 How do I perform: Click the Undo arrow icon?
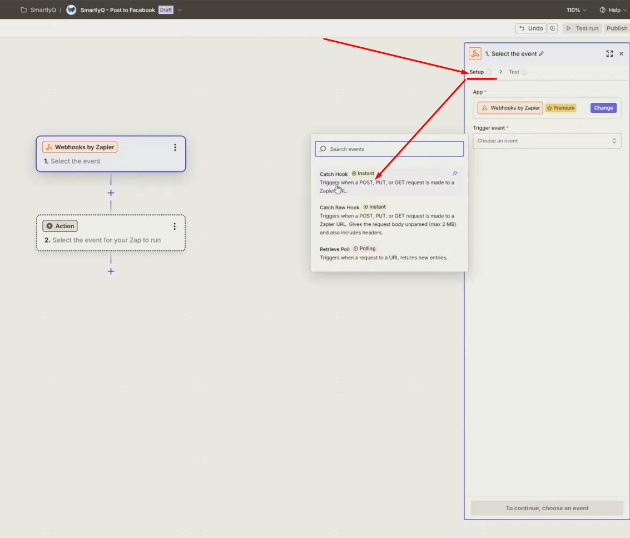tap(522, 28)
